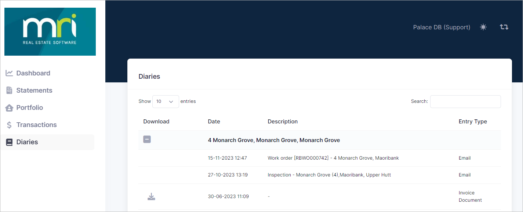Toggle the light/dark theme sun icon
Screen dimensions: 523x212
tap(483, 27)
